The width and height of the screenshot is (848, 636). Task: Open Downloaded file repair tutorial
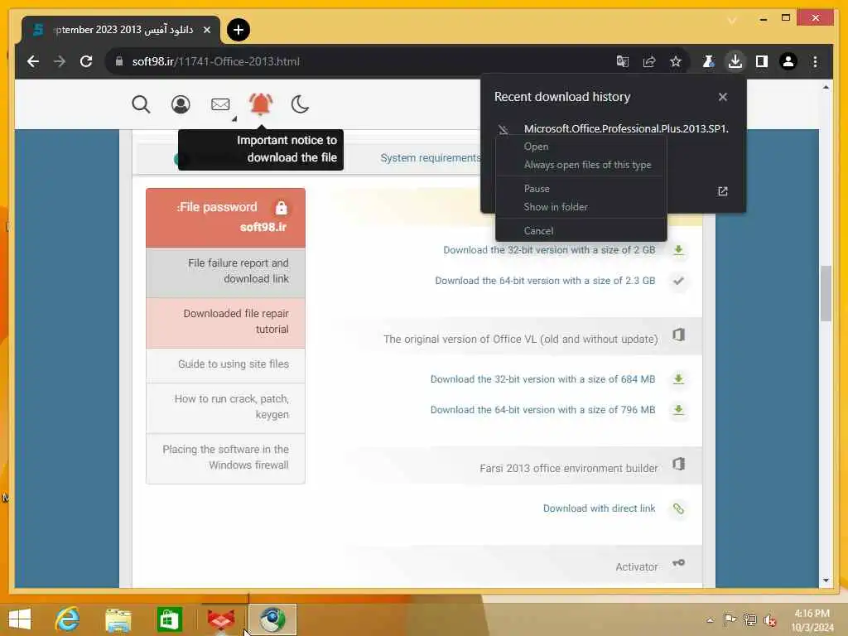225,322
